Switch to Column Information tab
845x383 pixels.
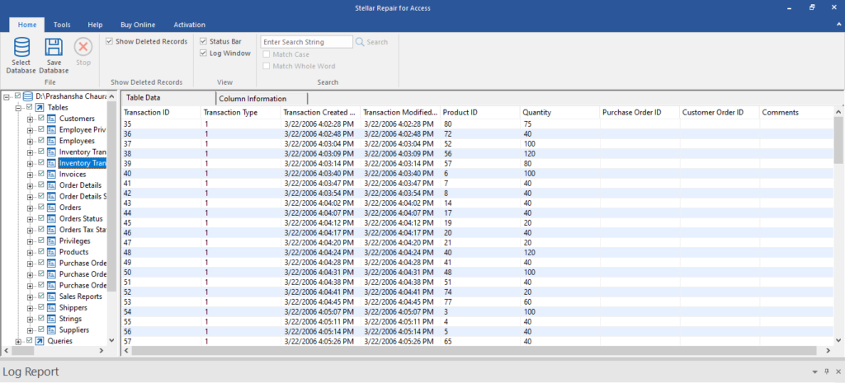pyautogui.click(x=262, y=99)
